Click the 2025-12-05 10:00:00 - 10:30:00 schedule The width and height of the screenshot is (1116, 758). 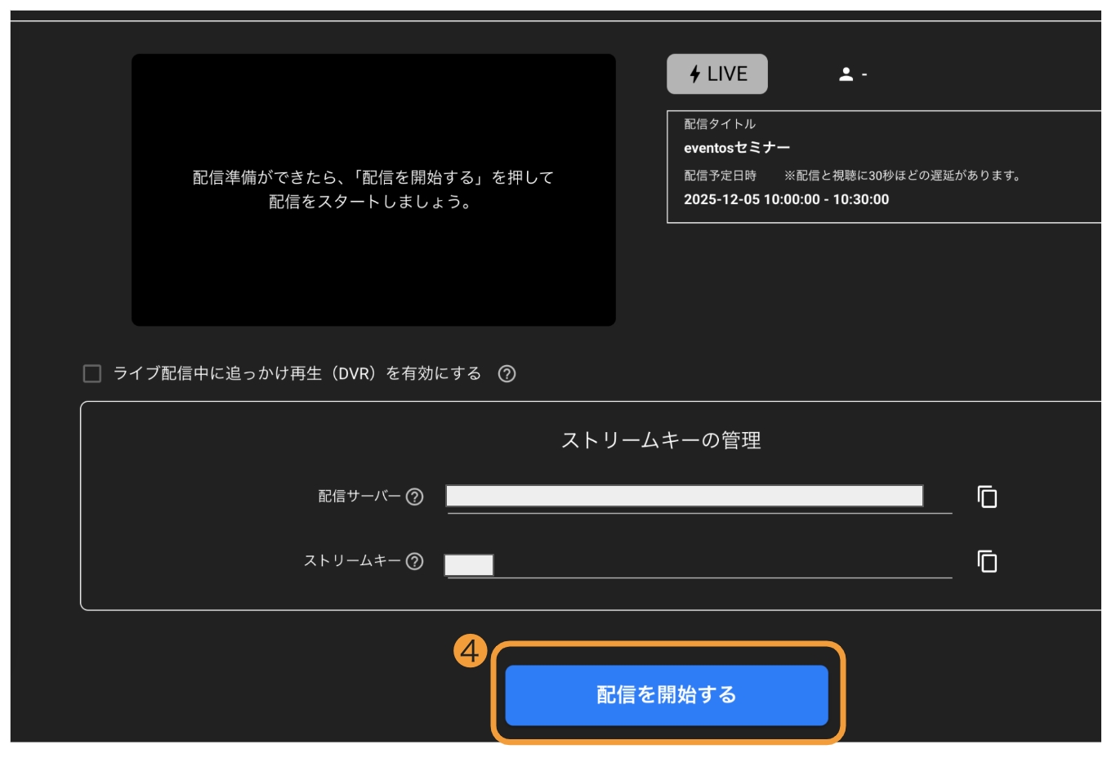(x=786, y=199)
